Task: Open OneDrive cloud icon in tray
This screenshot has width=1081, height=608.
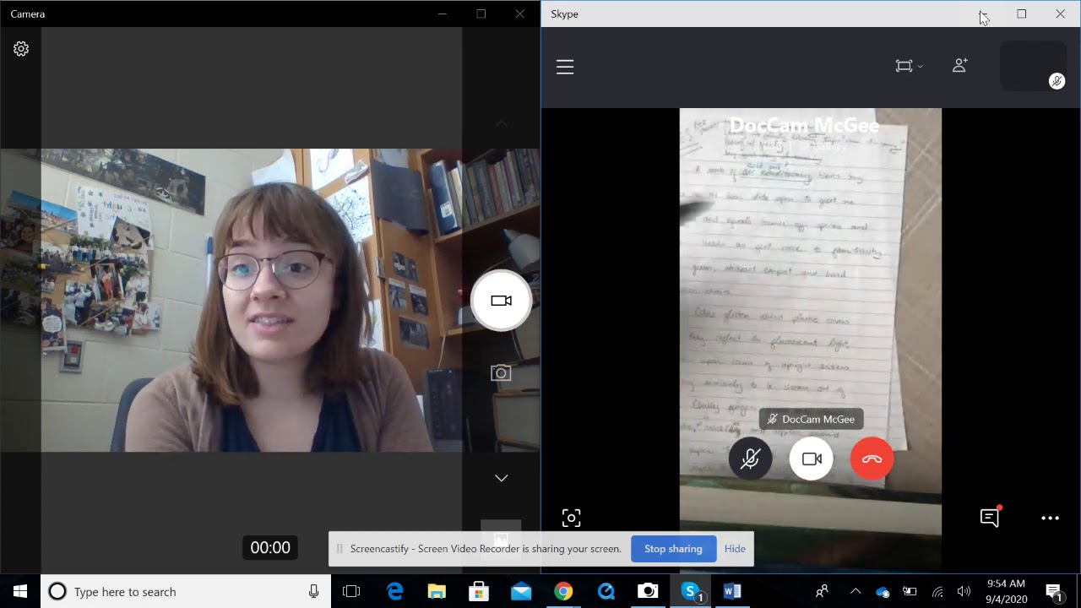Action: (883, 591)
